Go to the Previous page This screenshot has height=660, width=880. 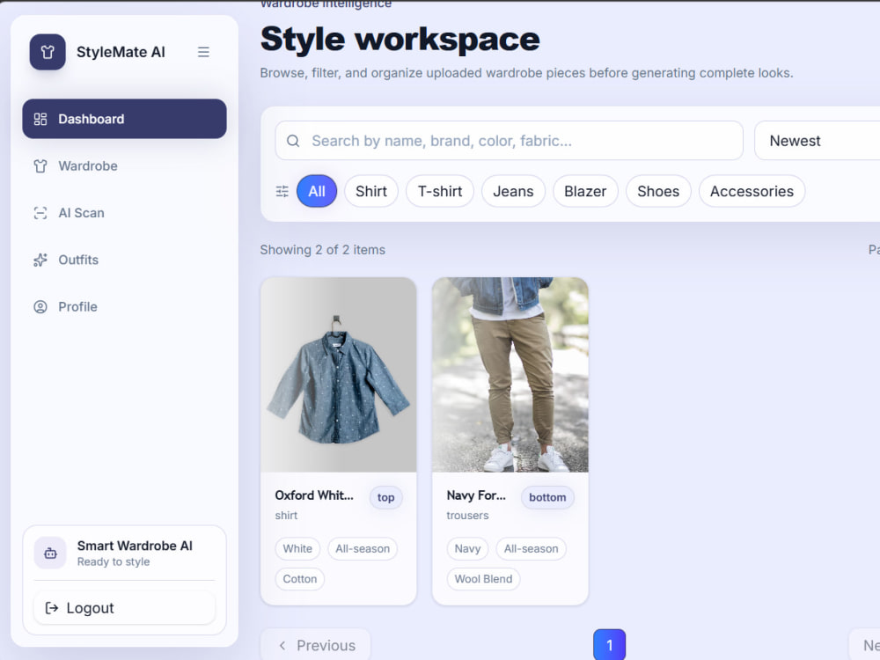pos(316,645)
